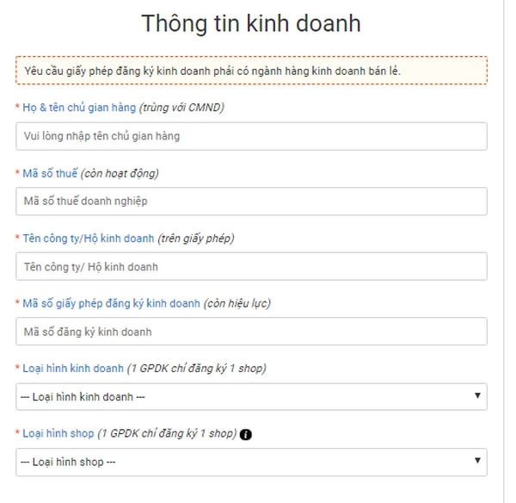Select the Tên công ty/ Hộ kinh doanh input
The width and height of the screenshot is (516, 503).
tap(251, 267)
